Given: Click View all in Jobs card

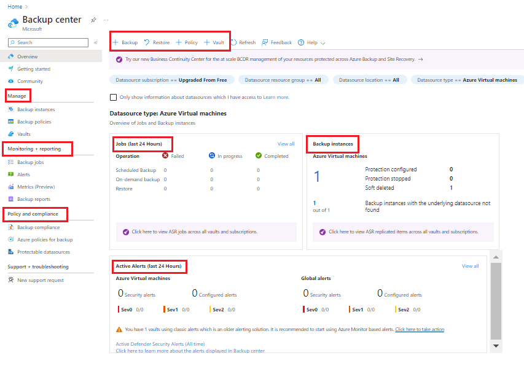Looking at the screenshot, I should [x=286, y=144].
